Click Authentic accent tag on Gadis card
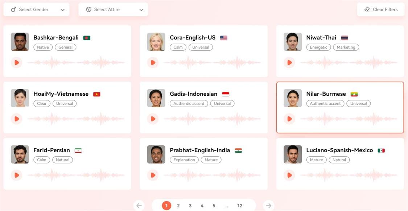 click(x=189, y=104)
